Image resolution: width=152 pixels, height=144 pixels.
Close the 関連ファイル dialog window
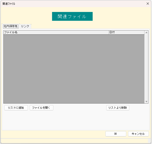pyautogui.click(x=148, y=4)
